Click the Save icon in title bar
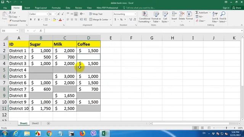Image resolution: width=244 pixels, height=137 pixels. tap(3, 2)
